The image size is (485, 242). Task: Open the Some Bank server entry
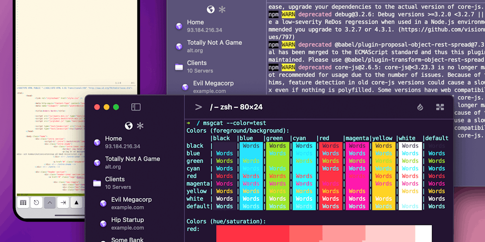coord(127,239)
